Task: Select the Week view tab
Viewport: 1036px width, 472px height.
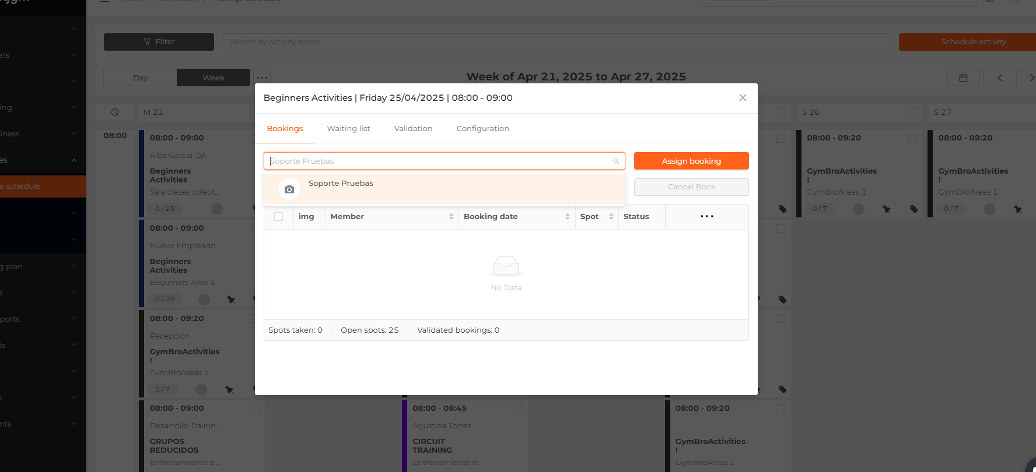Action: tap(213, 78)
